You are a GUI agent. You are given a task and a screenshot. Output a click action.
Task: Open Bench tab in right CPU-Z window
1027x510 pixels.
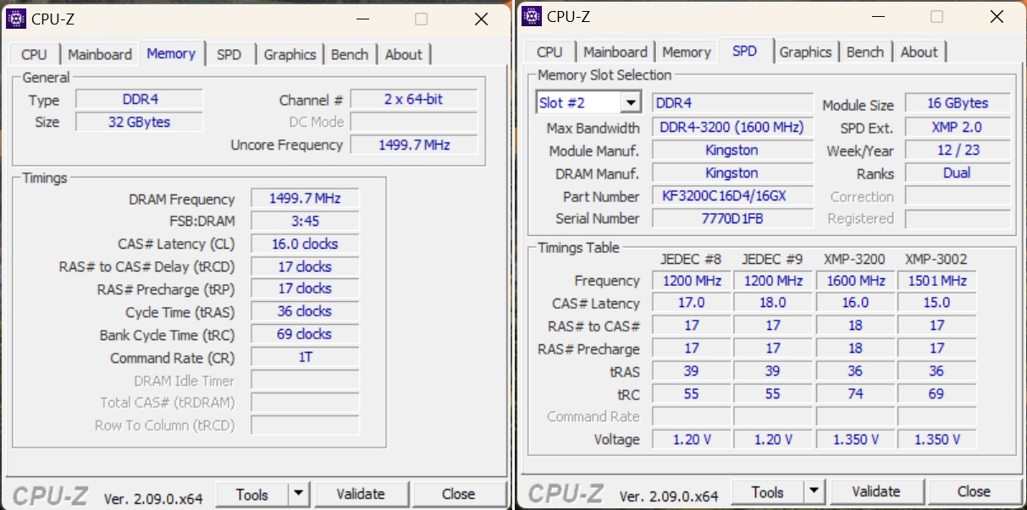coord(865,52)
